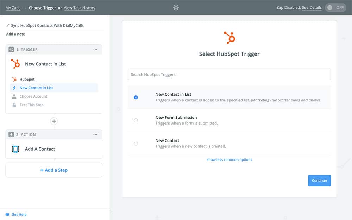
Task: Click the lock icon next to Test This Step
Action: click(x=14, y=105)
